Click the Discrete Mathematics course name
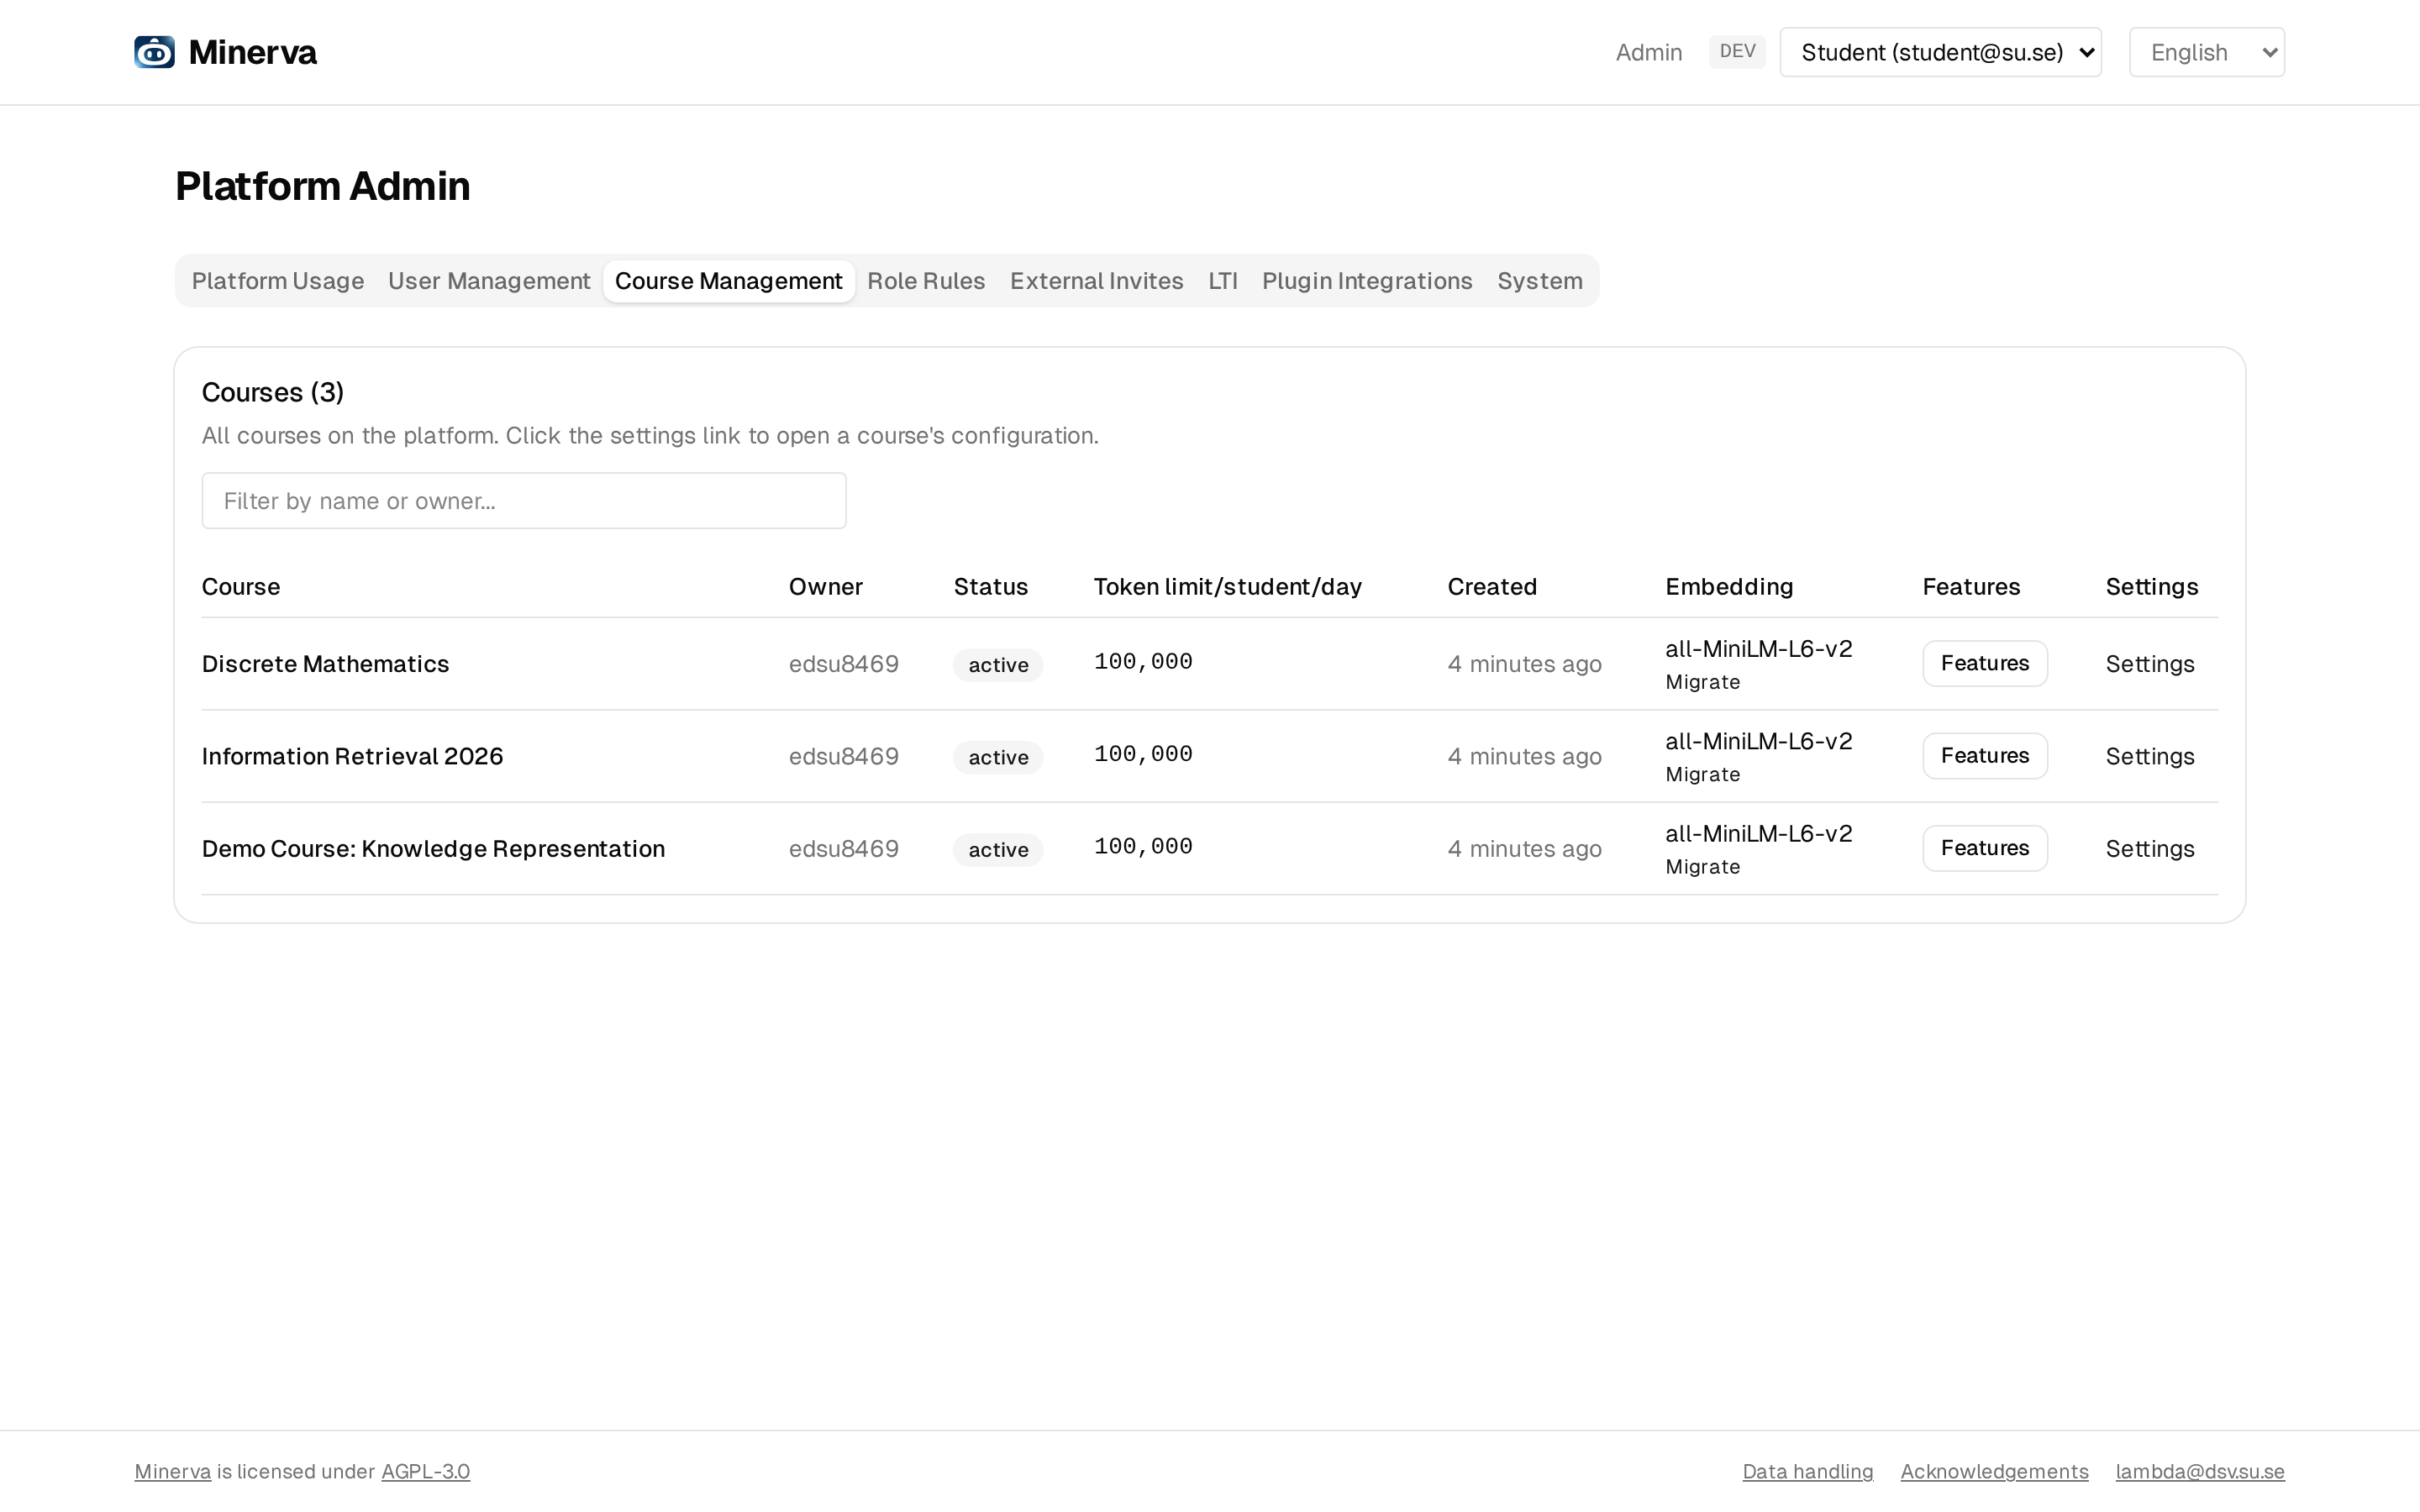The image size is (2420, 1512). [325, 664]
